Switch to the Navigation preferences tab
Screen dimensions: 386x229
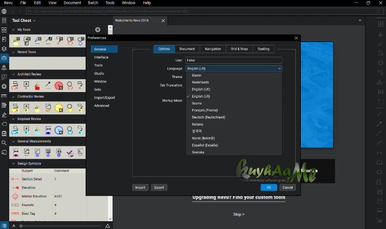click(x=213, y=49)
